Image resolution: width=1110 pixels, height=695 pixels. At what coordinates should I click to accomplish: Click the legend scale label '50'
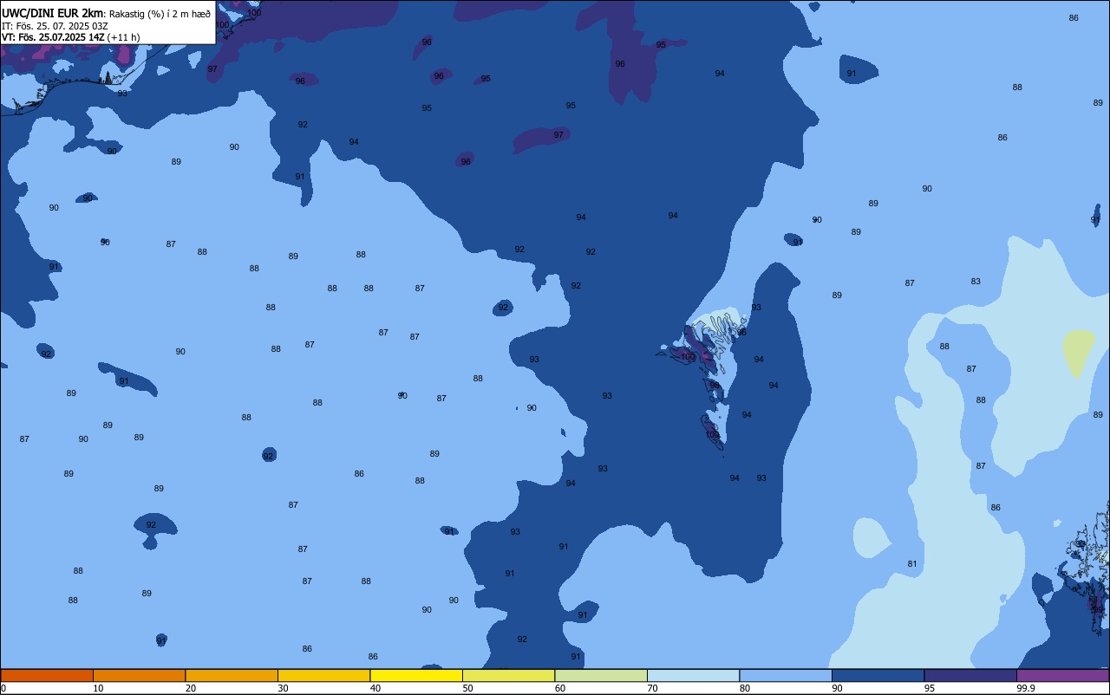[x=467, y=688]
